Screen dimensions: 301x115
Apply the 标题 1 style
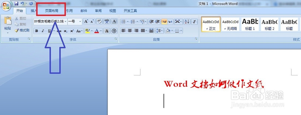pos(250,24)
